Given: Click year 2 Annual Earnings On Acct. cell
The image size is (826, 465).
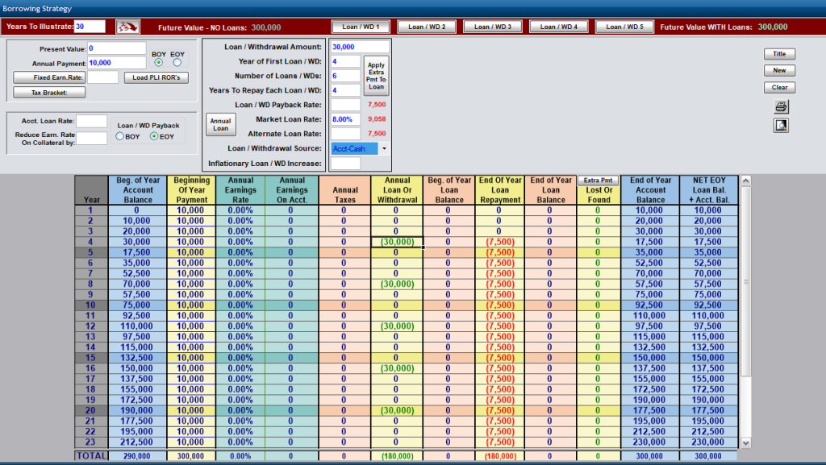Looking at the screenshot, I should pyautogui.click(x=291, y=221).
